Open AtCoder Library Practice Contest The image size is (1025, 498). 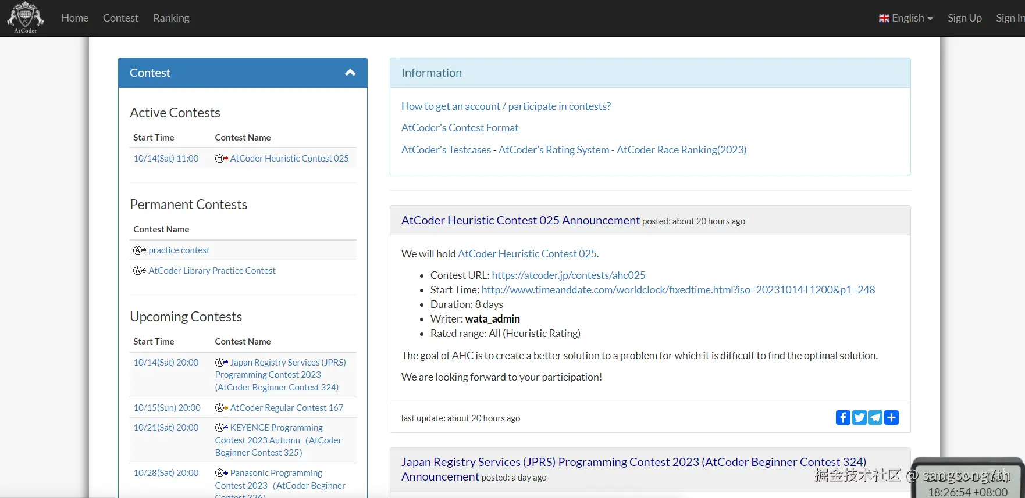[x=212, y=270]
